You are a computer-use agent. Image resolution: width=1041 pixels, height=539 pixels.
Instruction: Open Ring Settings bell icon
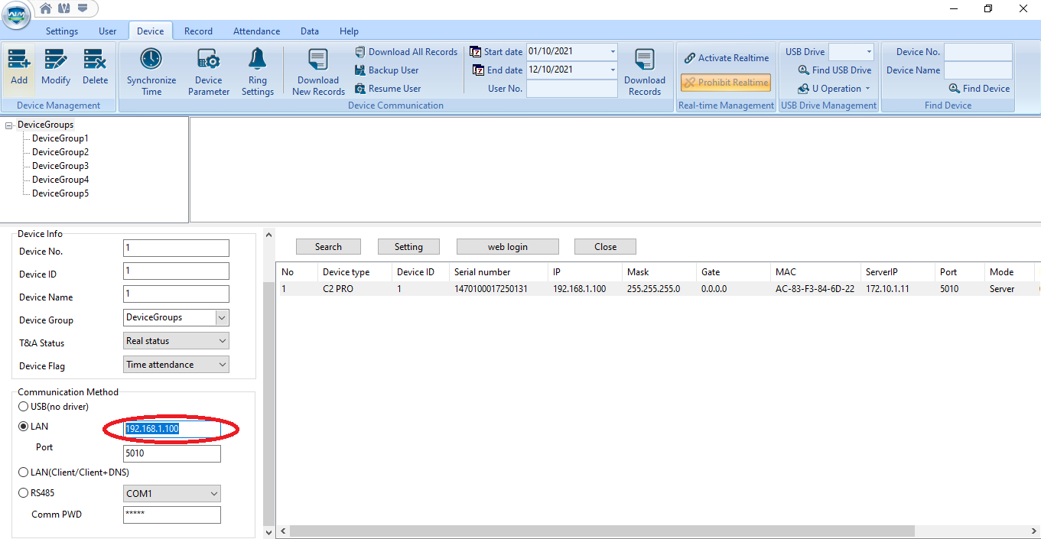point(257,60)
